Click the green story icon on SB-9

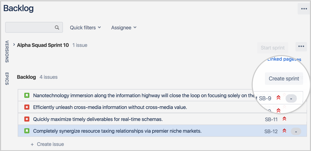coord(27,95)
